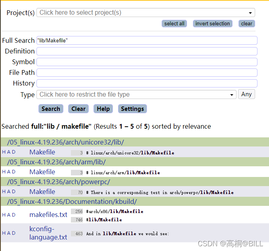Click H (history) for arm Makefile

point(4,171)
